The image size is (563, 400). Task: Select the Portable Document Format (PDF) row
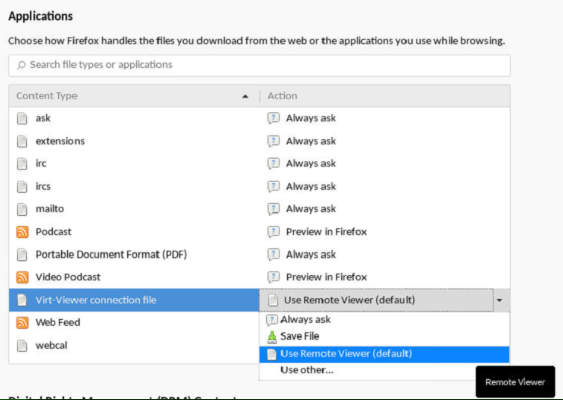coord(111,254)
